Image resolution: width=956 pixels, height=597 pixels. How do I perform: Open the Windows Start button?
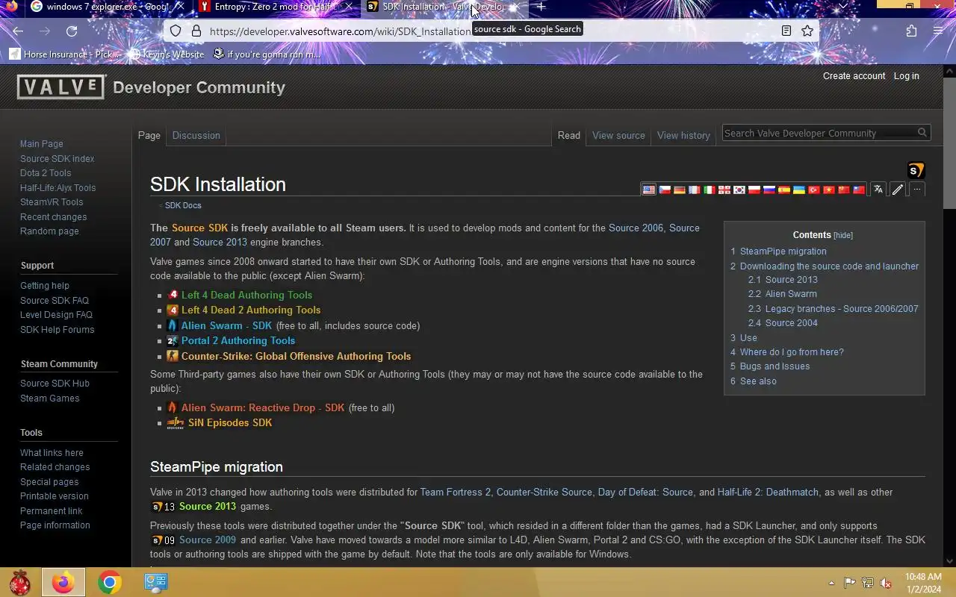20,583
